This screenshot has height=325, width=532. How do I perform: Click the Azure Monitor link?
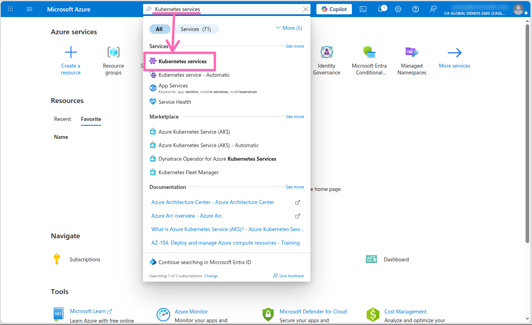(191, 311)
